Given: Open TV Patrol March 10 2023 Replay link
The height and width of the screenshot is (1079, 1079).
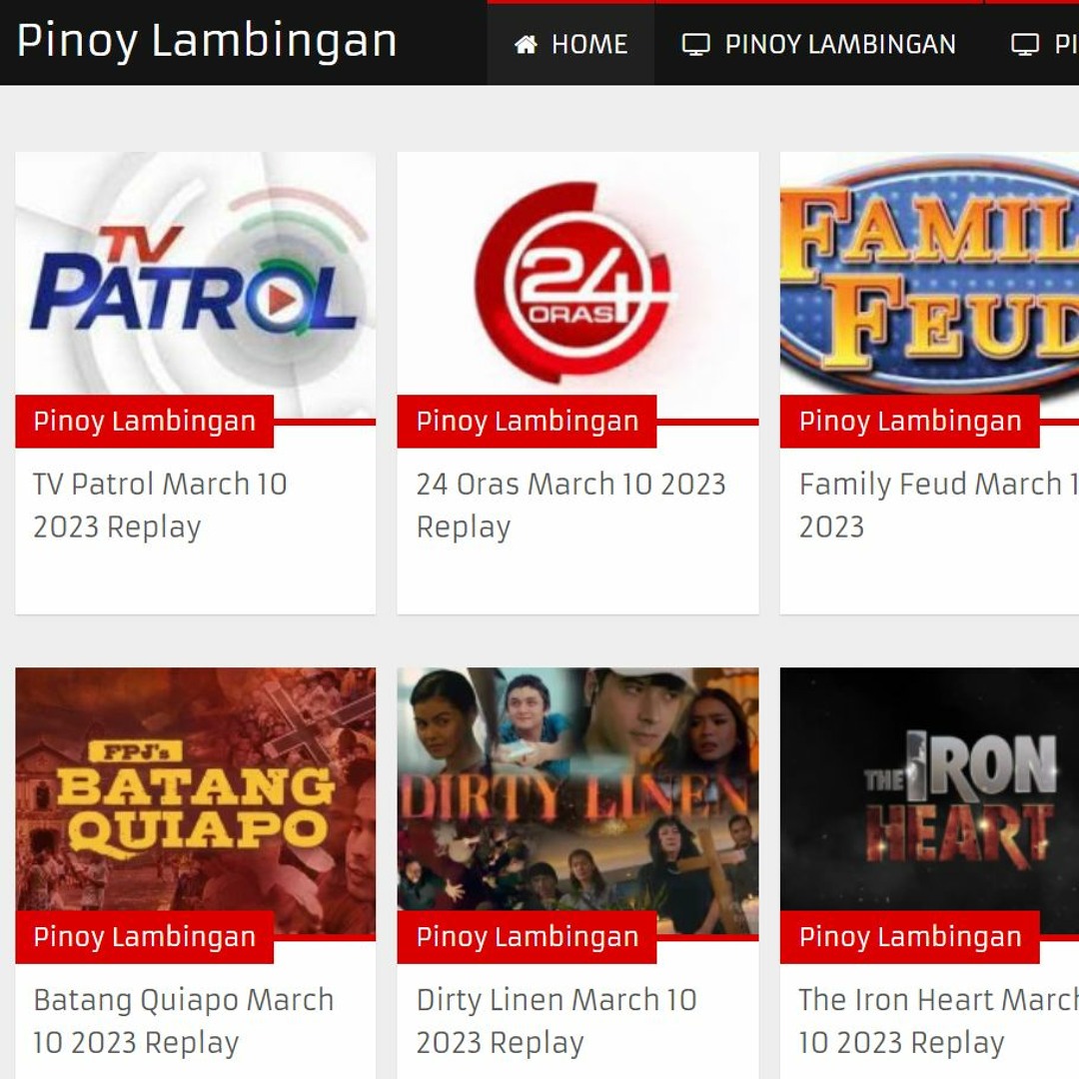Looking at the screenshot, I should pyautogui.click(x=160, y=506).
